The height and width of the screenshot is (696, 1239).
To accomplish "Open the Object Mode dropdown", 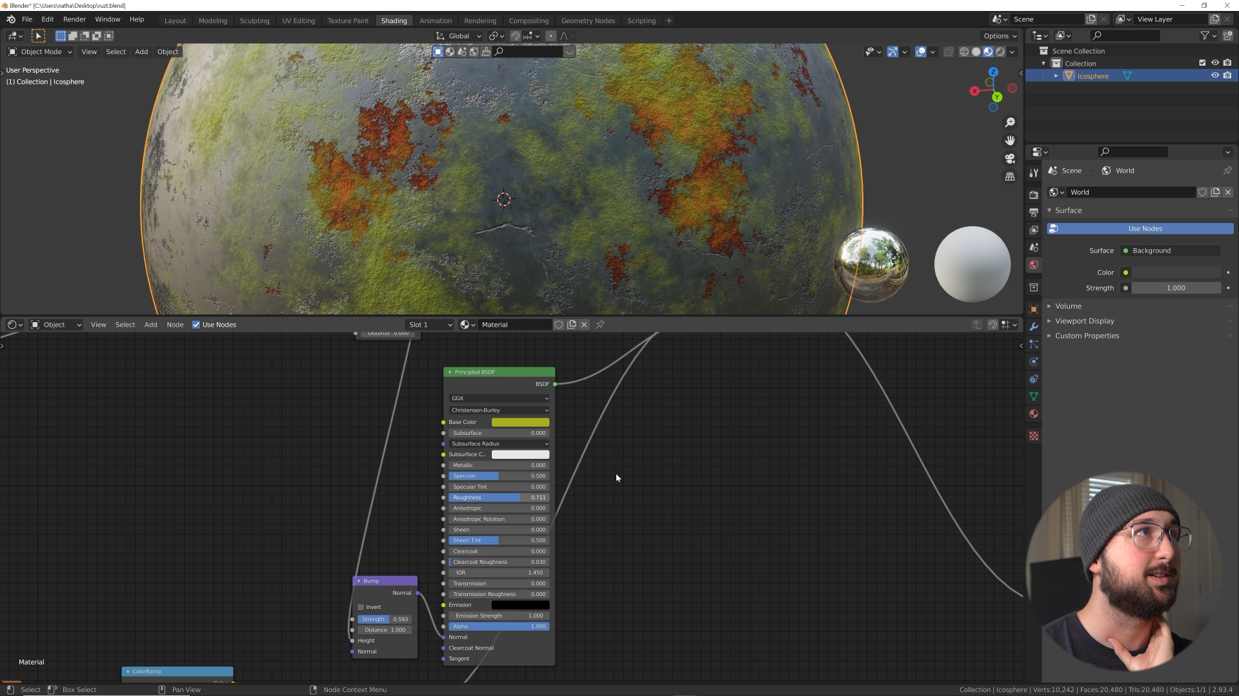I will coord(41,52).
